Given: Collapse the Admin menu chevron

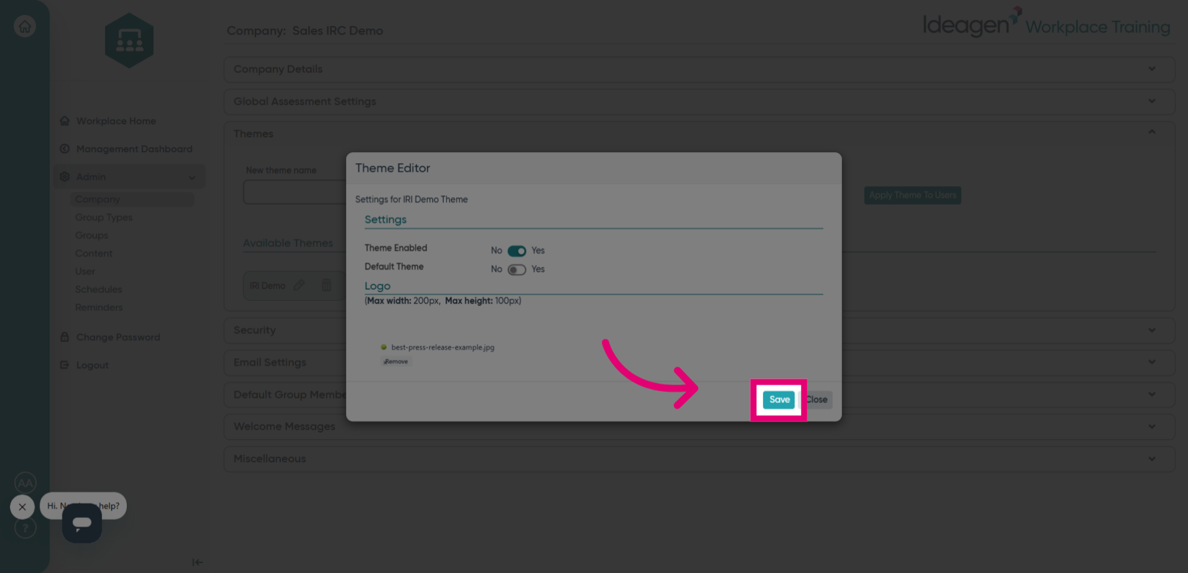Looking at the screenshot, I should (x=192, y=177).
